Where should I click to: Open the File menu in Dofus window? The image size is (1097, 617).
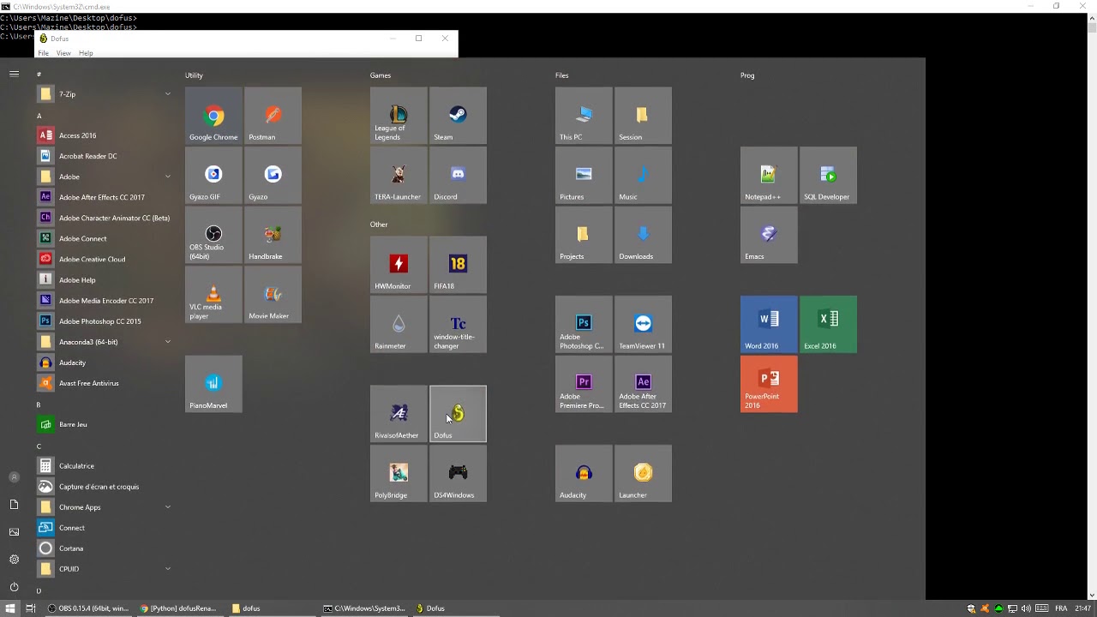click(x=44, y=53)
